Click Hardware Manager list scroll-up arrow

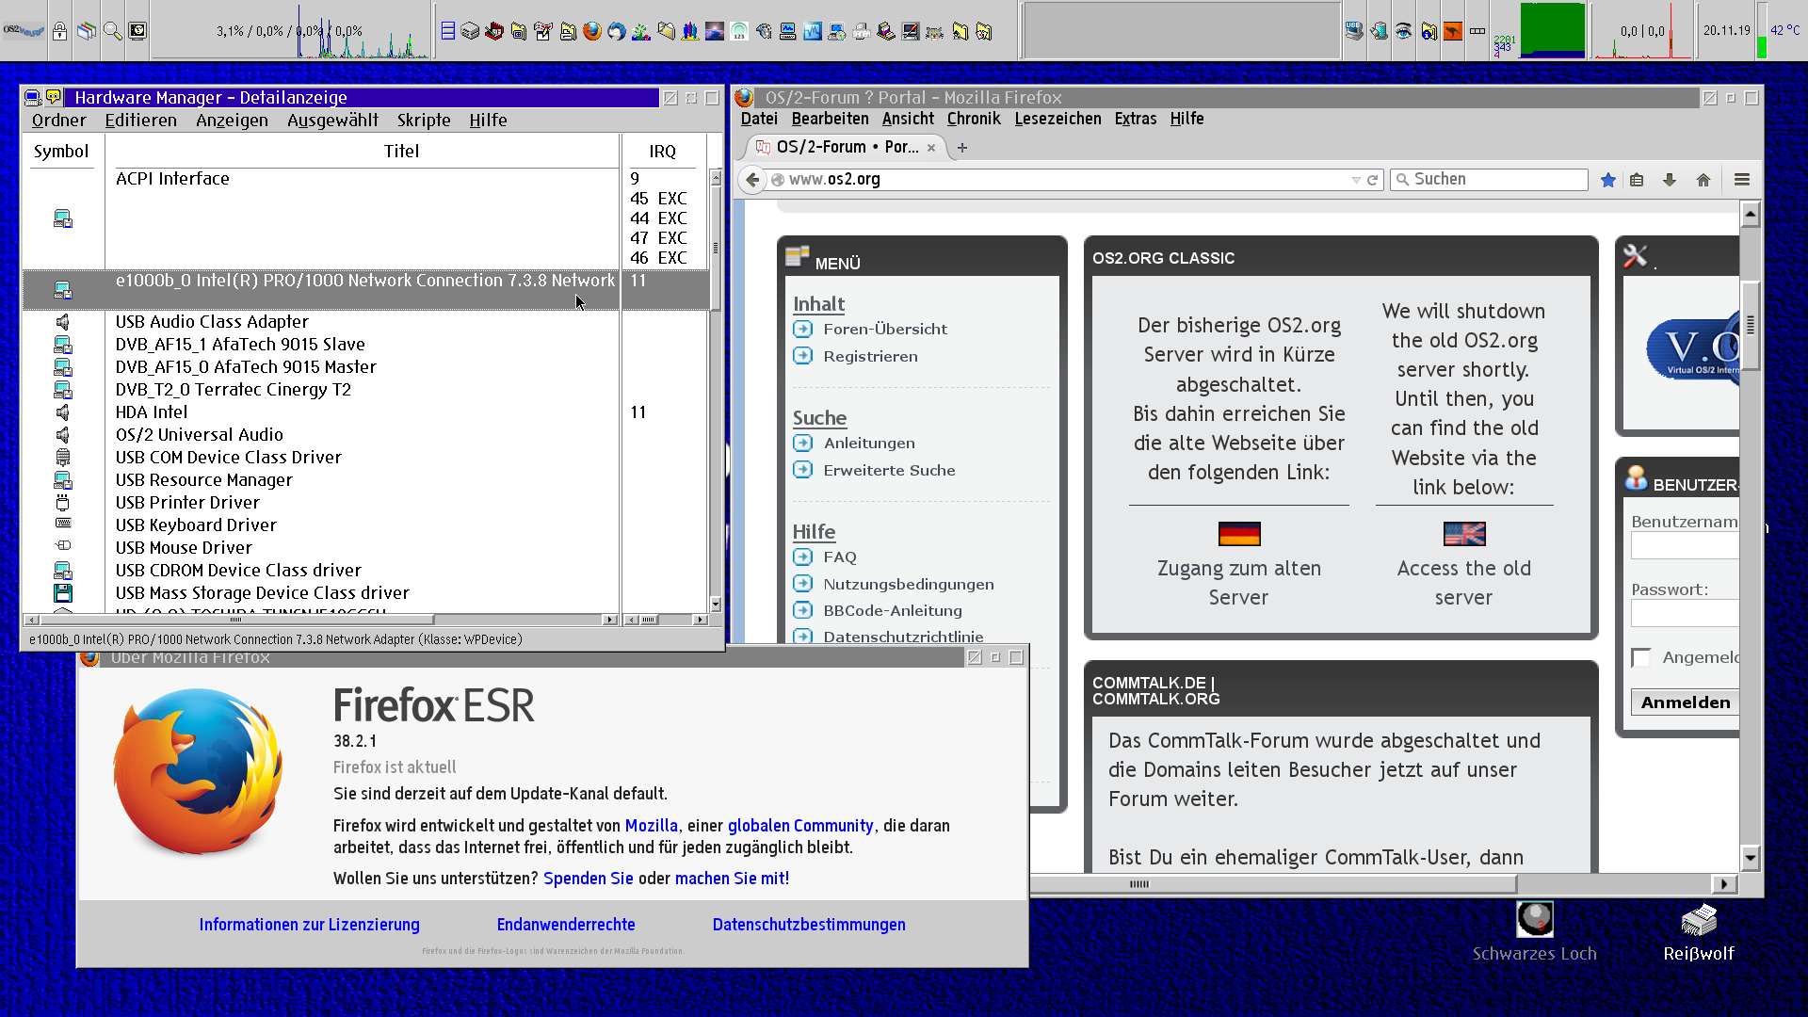(716, 177)
